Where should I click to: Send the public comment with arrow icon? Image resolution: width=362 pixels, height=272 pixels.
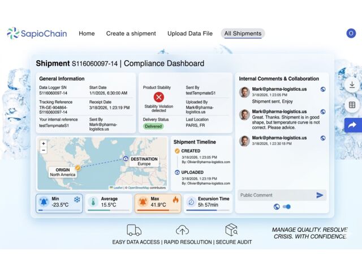320,195
